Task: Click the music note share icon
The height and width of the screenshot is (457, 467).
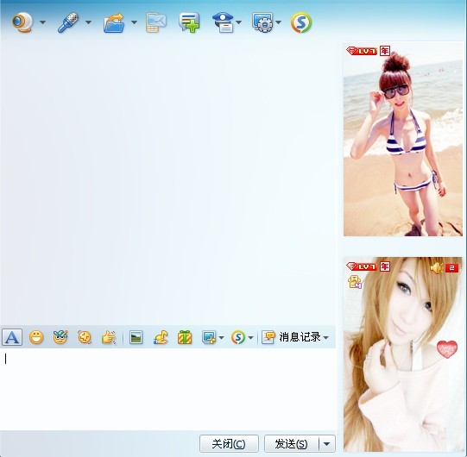Action: 161,337
